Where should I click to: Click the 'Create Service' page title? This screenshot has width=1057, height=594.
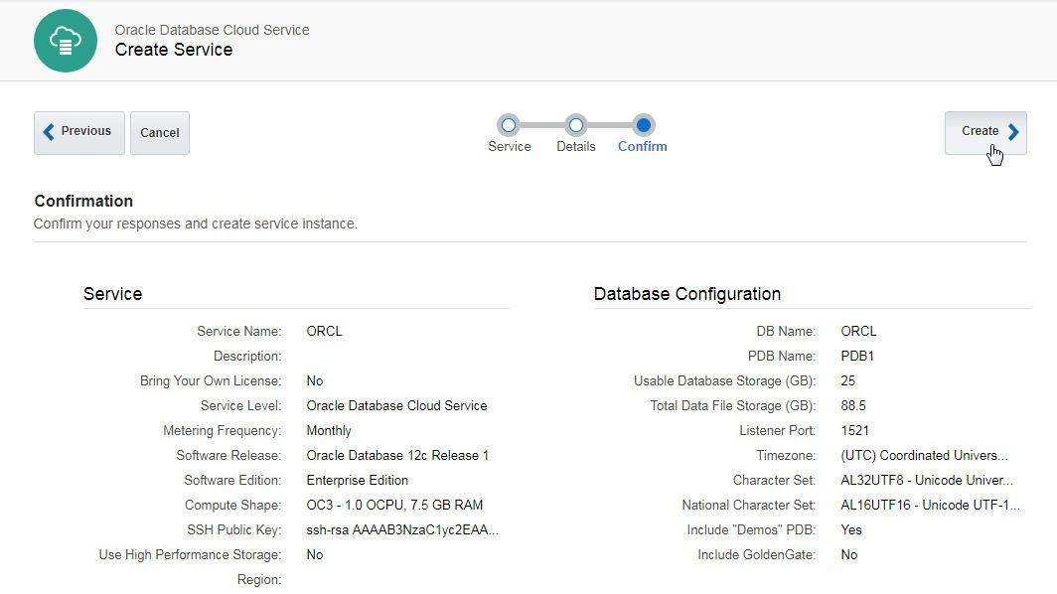[173, 50]
